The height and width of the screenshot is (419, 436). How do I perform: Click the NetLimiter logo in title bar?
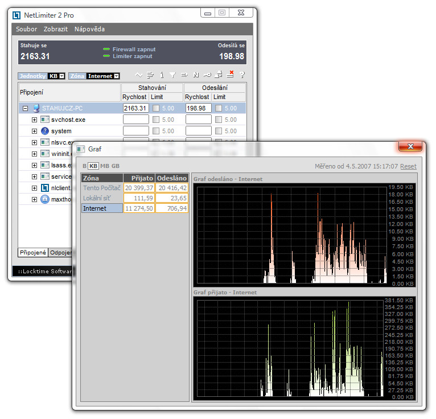tap(17, 15)
